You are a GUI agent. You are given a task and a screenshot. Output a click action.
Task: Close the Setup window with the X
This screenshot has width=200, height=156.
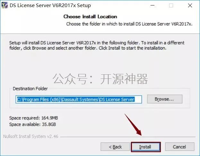[190, 5]
